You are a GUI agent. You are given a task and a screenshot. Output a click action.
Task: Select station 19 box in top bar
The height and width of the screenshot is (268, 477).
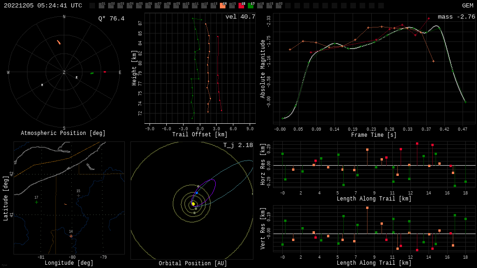tap(269, 5)
